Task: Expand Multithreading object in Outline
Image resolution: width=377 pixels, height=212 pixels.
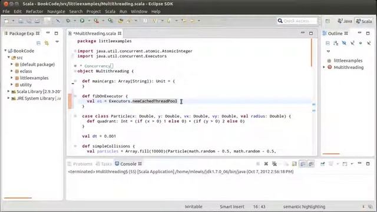Action: [324, 67]
